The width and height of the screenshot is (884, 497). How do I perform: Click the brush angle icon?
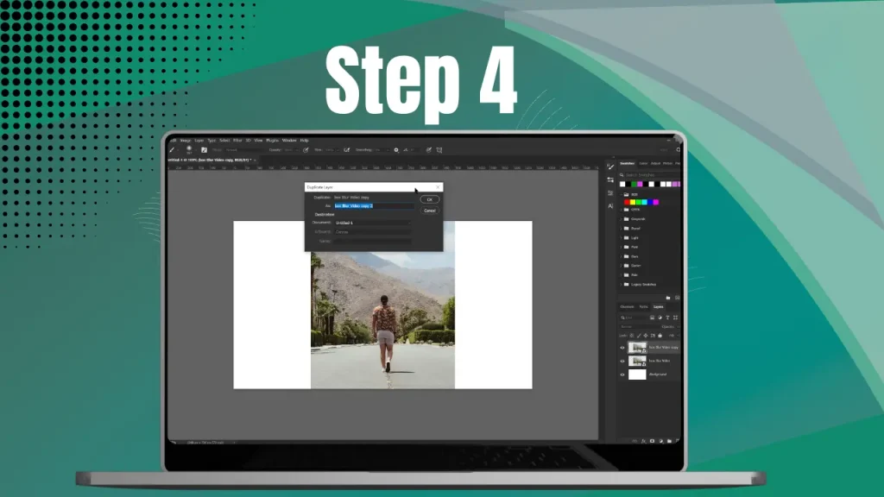click(x=406, y=150)
